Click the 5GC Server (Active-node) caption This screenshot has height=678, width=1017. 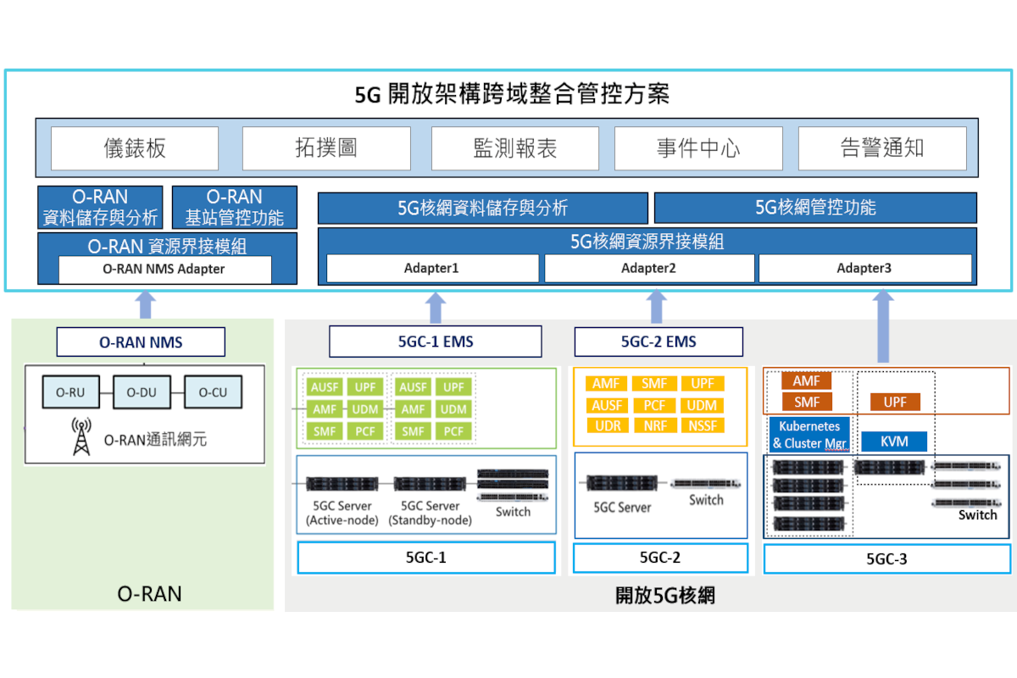342,513
